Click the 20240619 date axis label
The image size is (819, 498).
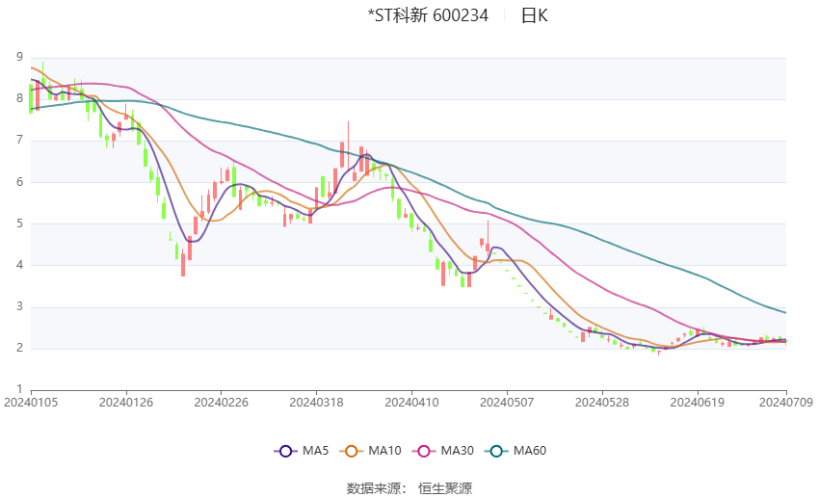[698, 403]
